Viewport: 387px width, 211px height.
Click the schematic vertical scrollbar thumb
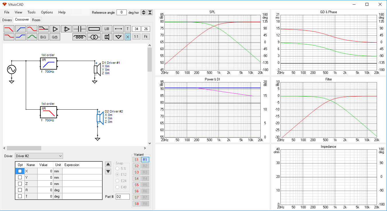(150, 60)
